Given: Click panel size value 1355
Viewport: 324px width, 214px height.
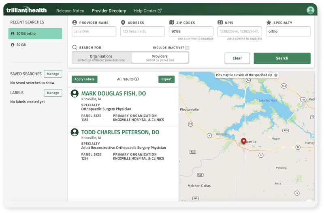Looking at the screenshot, I should pos(85,120).
